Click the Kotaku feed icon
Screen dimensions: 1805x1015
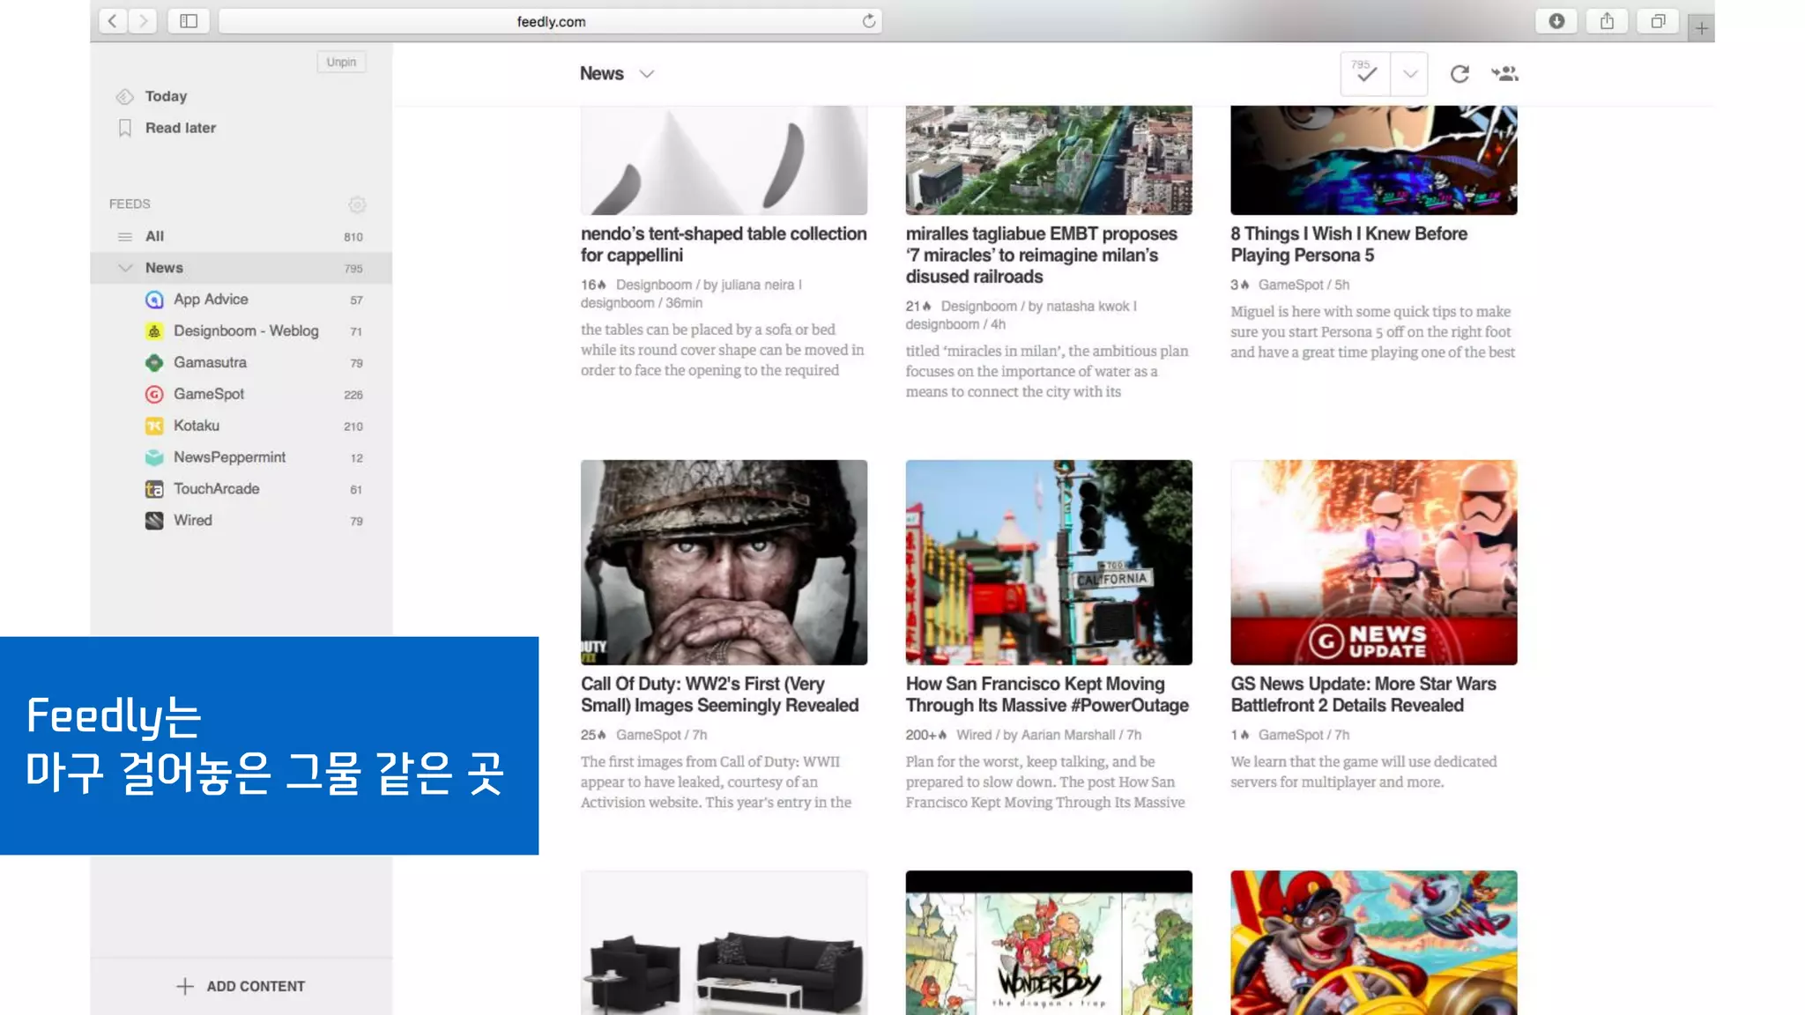(x=154, y=426)
